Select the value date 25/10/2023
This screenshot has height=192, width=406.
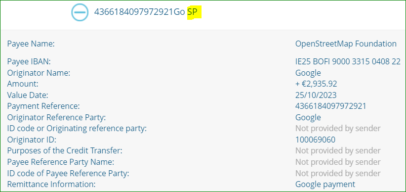tap(316, 95)
